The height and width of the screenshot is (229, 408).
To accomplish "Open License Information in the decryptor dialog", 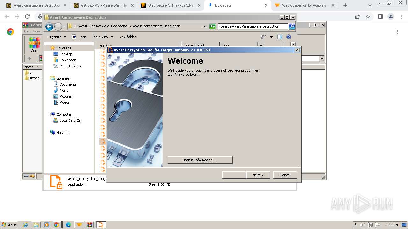I will click(200, 160).
